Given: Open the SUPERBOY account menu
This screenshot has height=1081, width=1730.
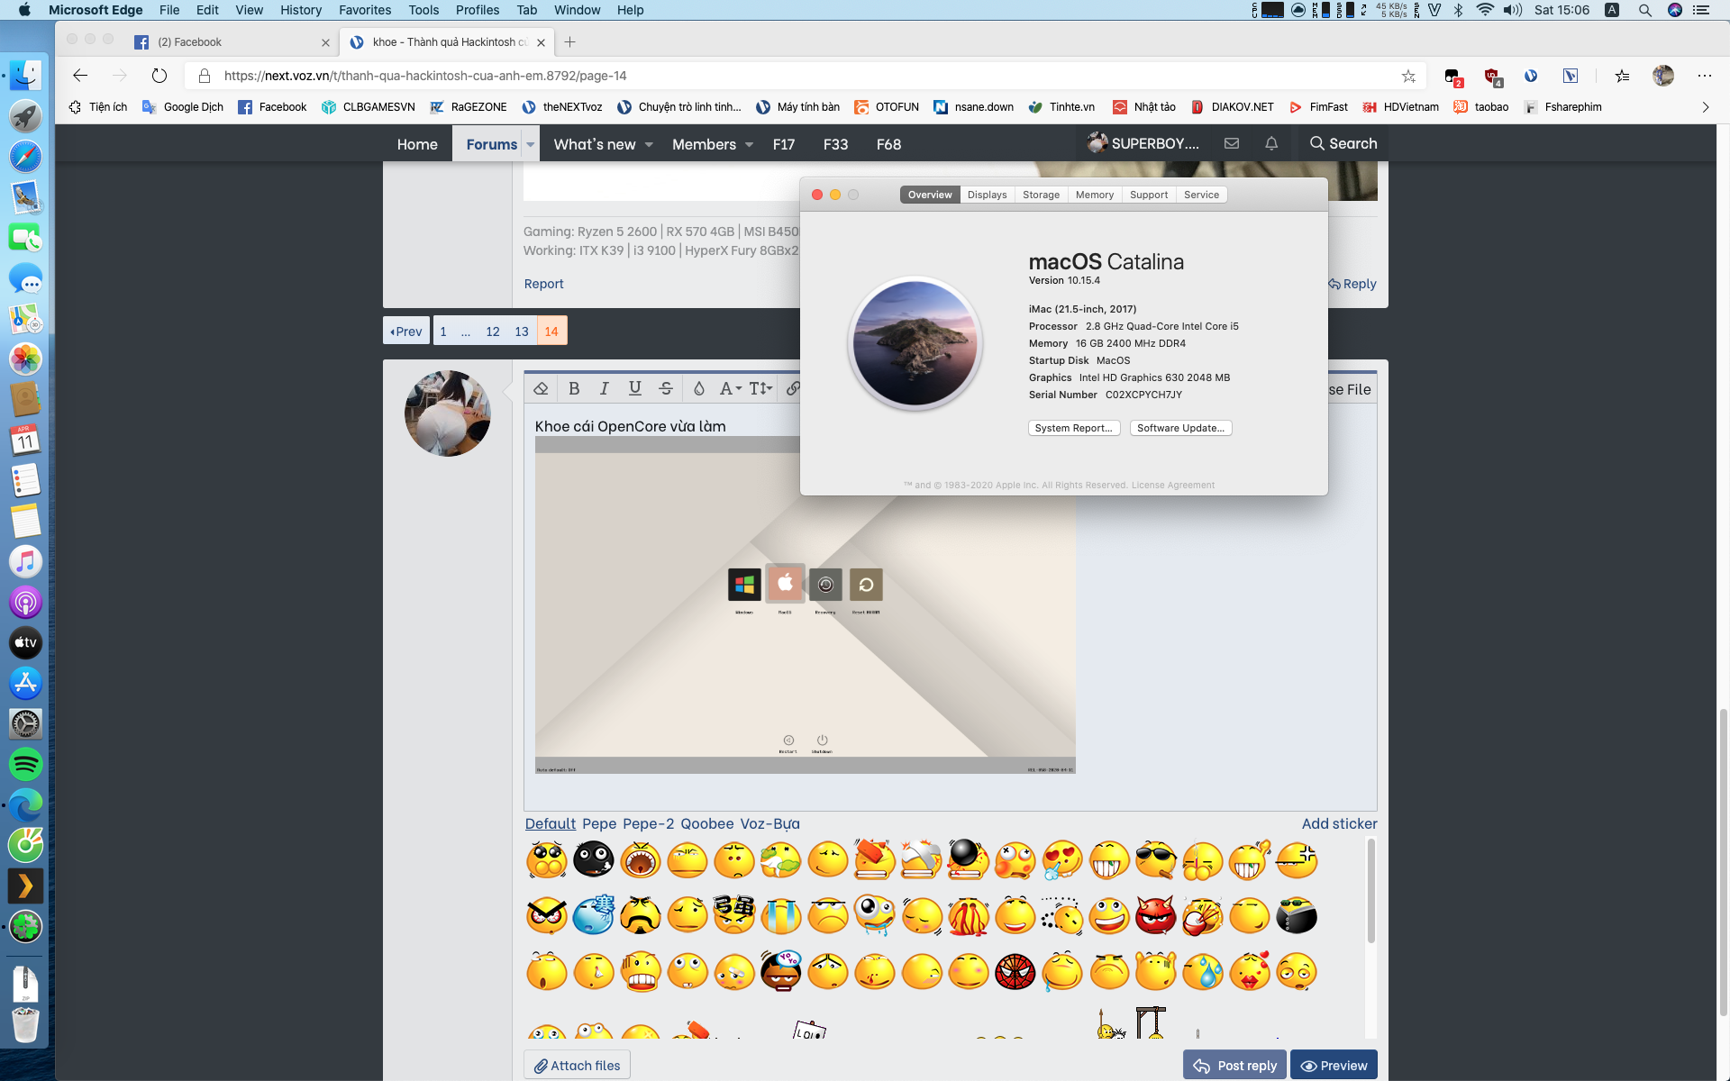Looking at the screenshot, I should point(1143,143).
